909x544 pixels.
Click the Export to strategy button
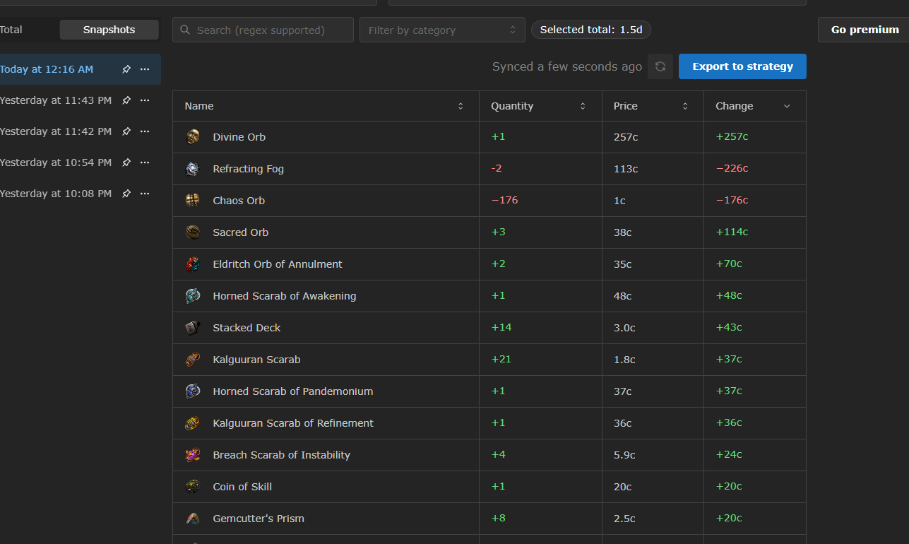(742, 66)
